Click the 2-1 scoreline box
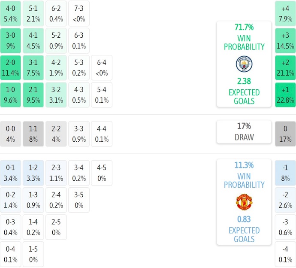Image resolution: width=296 pixels, height=268 pixels. tap(33, 95)
